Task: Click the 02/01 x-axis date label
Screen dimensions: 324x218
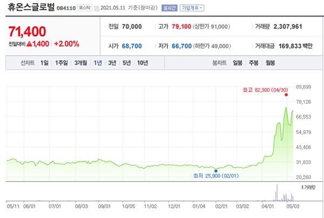Action: (221, 207)
